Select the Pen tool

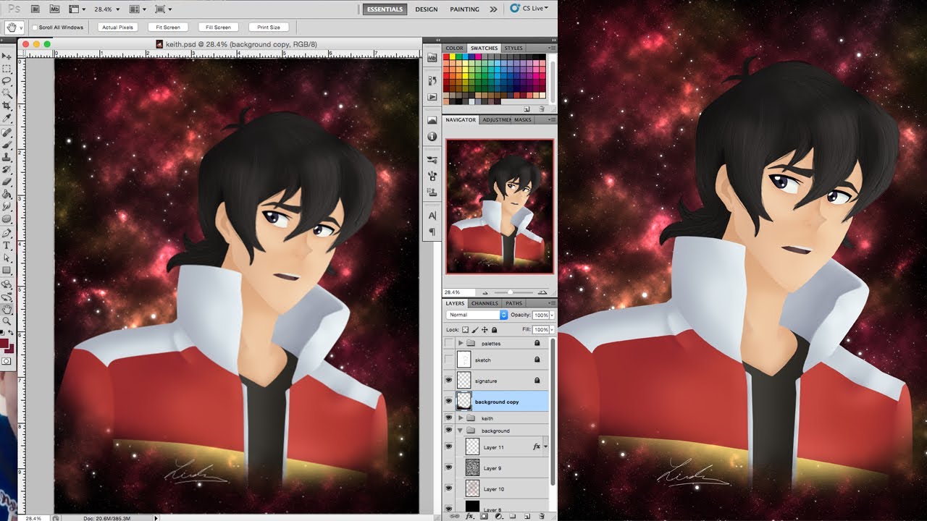tap(7, 233)
